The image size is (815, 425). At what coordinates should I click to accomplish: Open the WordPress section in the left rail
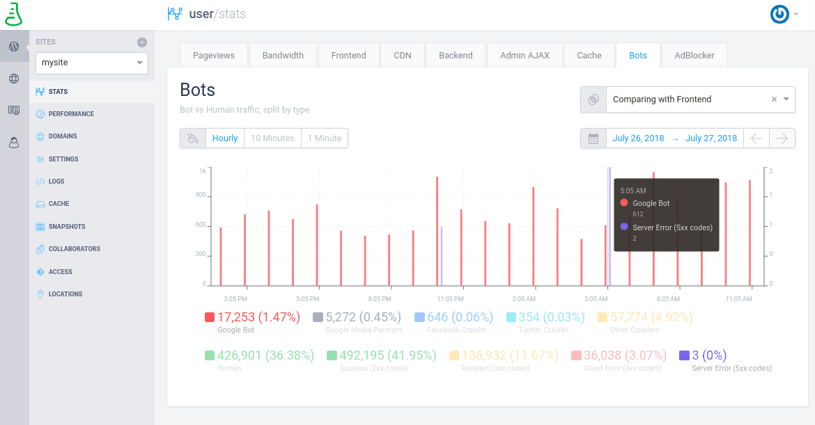point(14,47)
